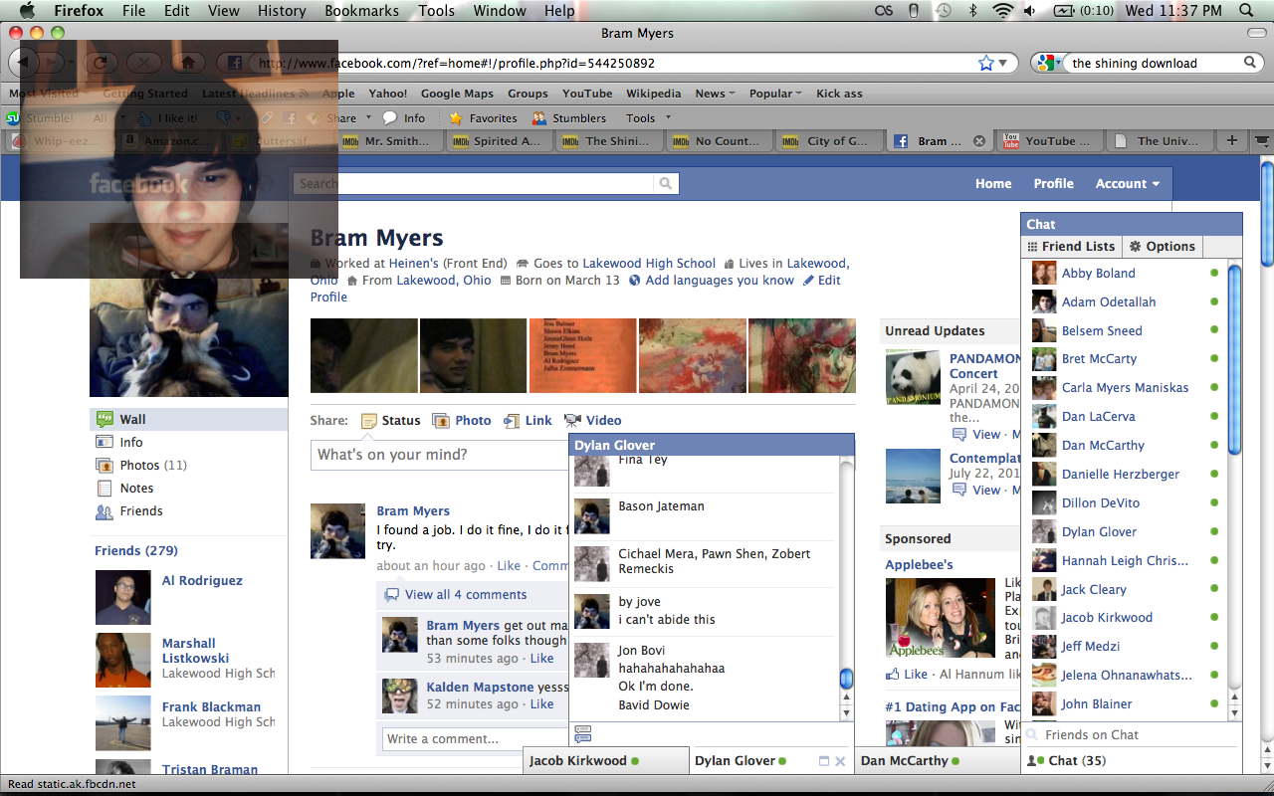This screenshot has width=1274, height=796.
Task: Open the Account dropdown menu
Action: click(1128, 184)
